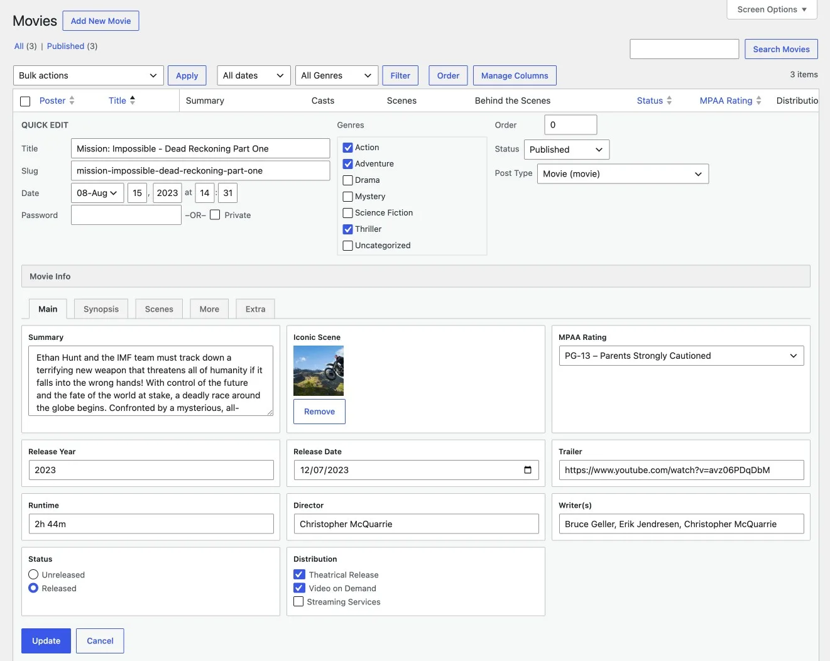Uncheck the Thriller genre checkbox

(347, 229)
